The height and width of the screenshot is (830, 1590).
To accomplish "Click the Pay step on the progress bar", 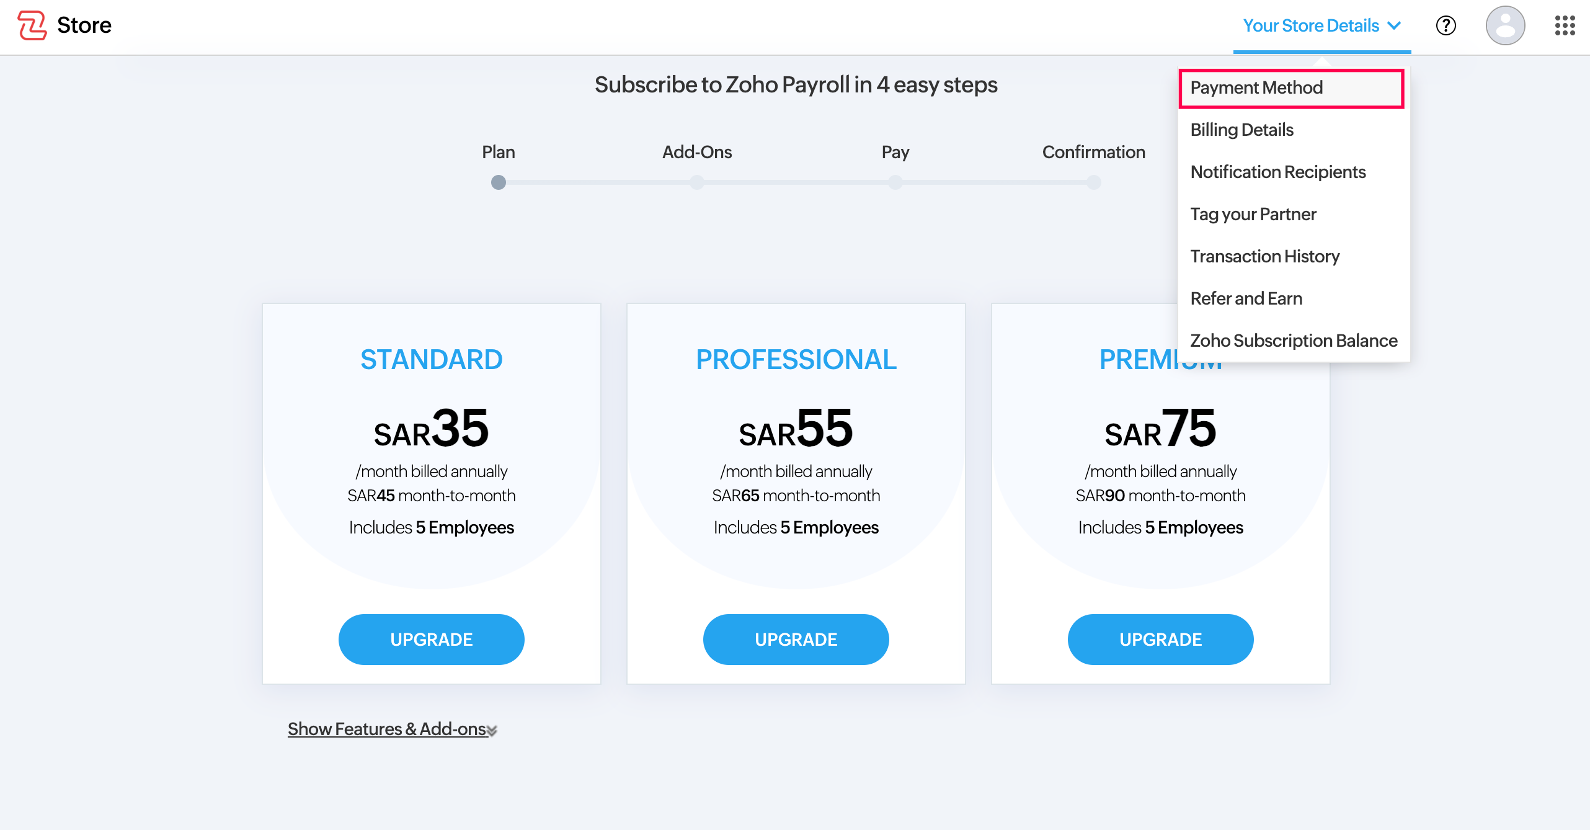I will 895,182.
